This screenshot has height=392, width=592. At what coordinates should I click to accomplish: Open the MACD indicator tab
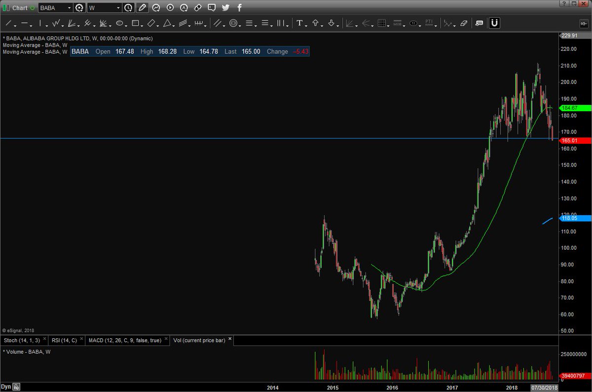(x=126, y=340)
